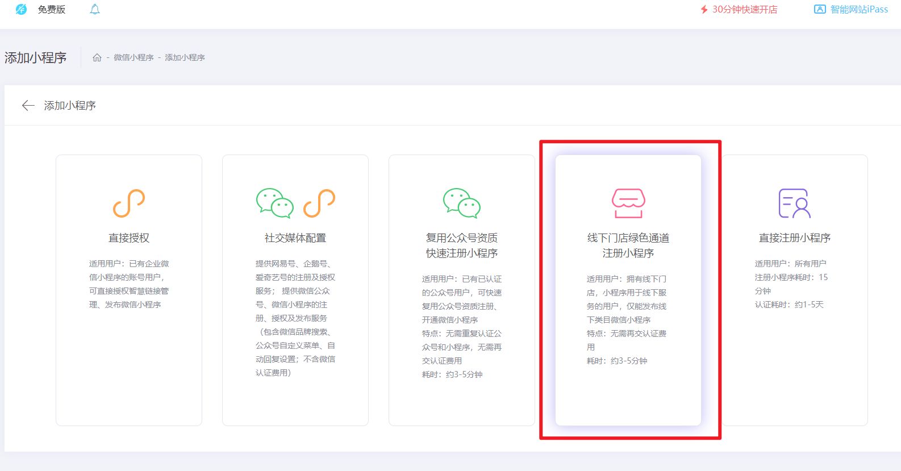Click 微信小程序 in the breadcrumb
The width and height of the screenshot is (901, 471).
click(134, 57)
